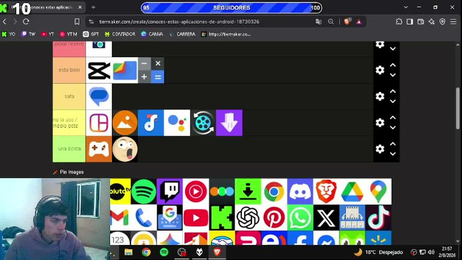Viewport: 462px width, 260px height.
Task: Click the red YouTube icon
Action: tap(196, 217)
